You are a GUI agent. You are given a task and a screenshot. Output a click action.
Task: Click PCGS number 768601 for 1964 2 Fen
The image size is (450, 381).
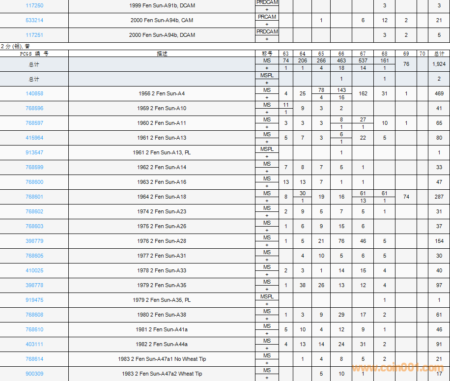34,197
